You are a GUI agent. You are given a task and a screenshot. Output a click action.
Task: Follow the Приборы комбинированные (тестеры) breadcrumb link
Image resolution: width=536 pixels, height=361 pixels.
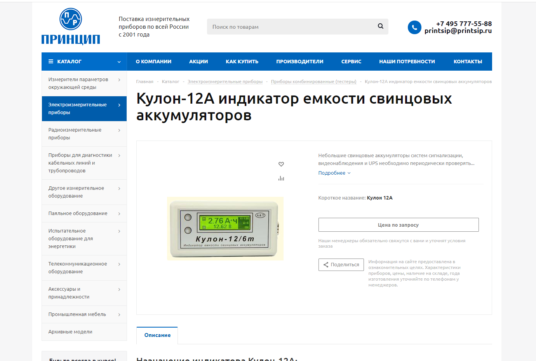pyautogui.click(x=314, y=82)
